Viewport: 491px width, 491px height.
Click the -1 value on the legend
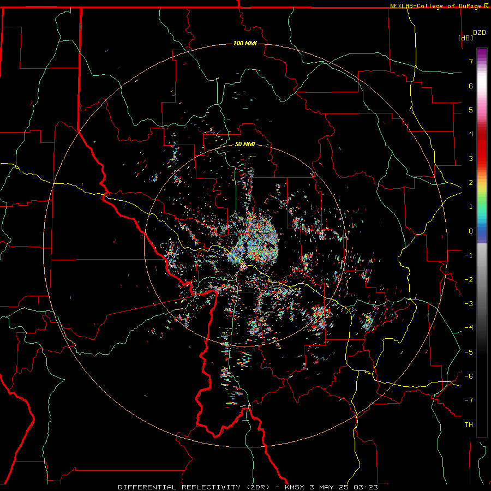pos(469,255)
